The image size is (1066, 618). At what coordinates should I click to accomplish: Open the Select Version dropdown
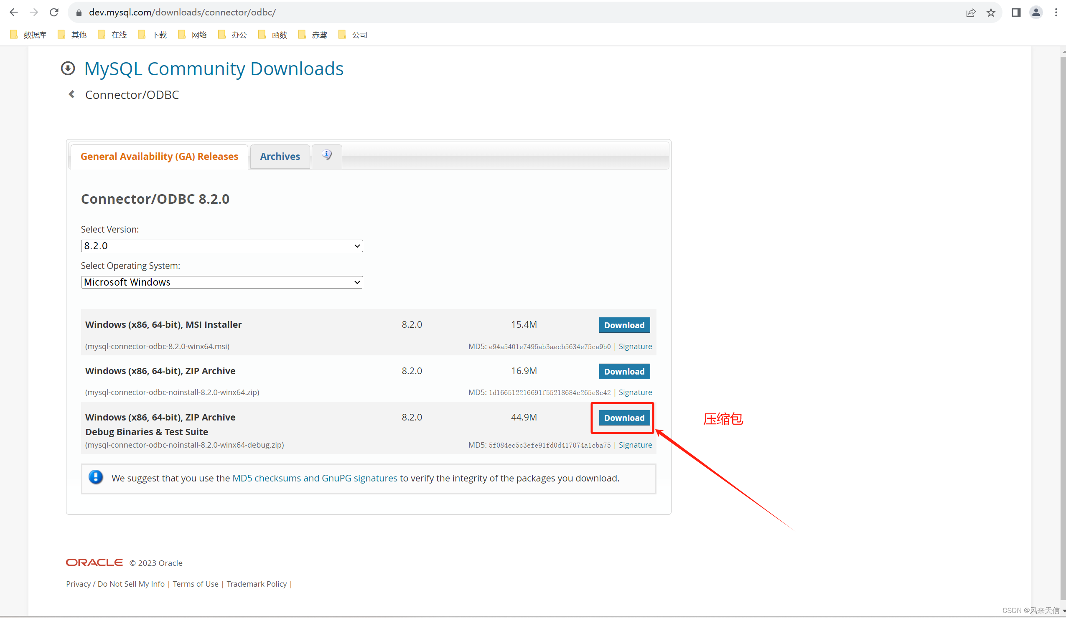(x=221, y=246)
